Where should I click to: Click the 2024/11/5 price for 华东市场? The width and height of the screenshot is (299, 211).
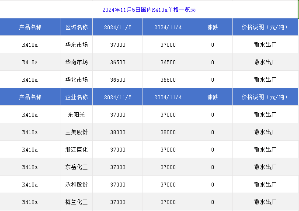(x=118, y=45)
